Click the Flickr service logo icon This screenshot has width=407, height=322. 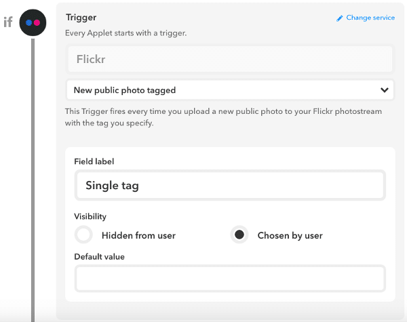33,22
